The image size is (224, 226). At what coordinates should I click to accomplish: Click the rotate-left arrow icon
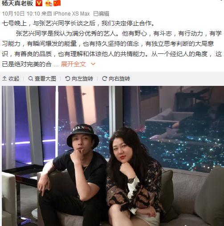tap(67, 78)
